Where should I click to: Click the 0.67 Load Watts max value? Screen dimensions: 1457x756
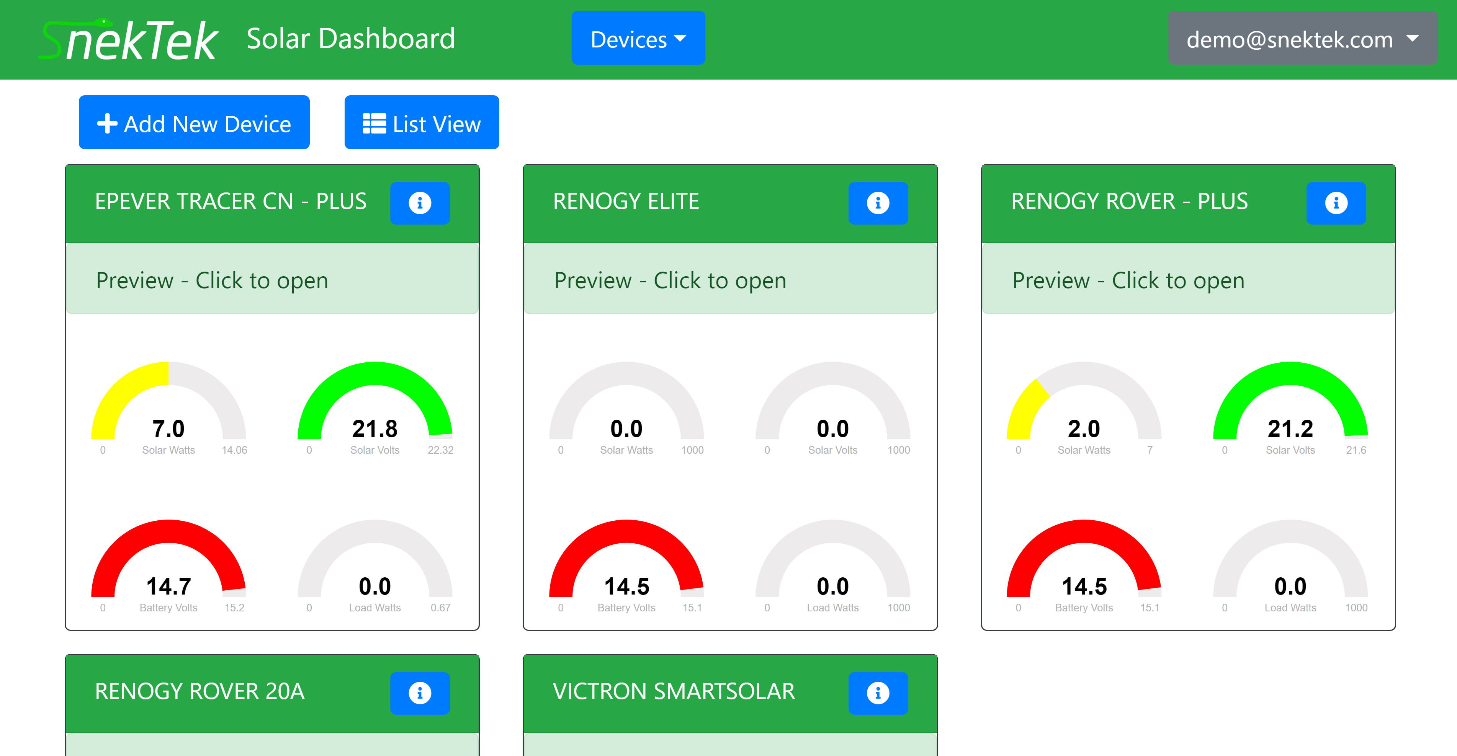coord(441,608)
